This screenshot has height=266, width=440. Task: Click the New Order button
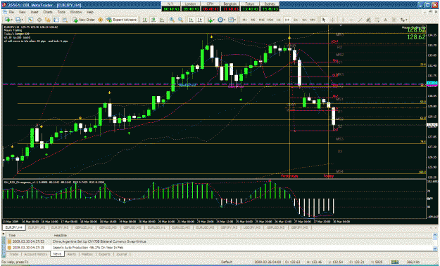84,20
